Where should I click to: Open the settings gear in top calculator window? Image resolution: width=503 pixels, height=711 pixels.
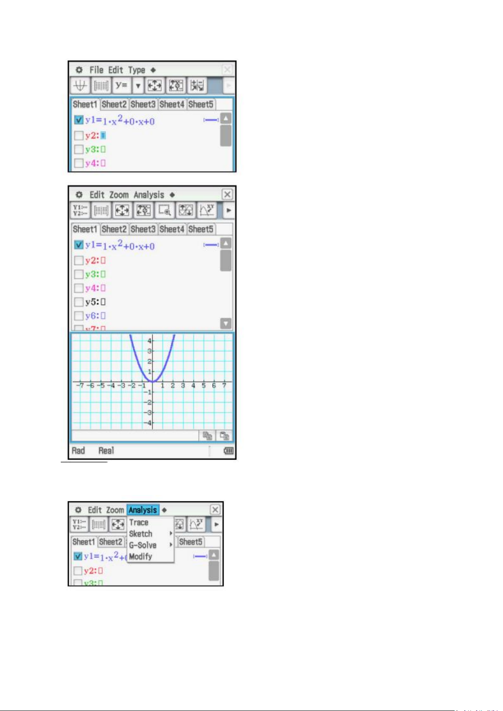pyautogui.click(x=79, y=70)
